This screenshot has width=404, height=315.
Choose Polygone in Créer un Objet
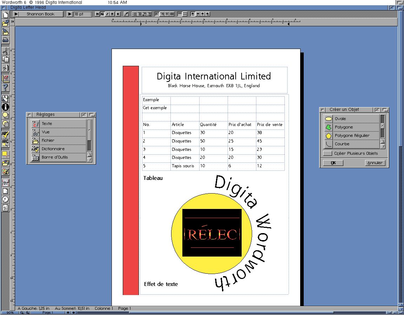pos(351,127)
